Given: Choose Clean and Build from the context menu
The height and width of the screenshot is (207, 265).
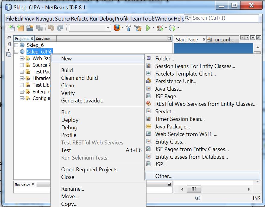Looking at the screenshot, I should (79, 78).
